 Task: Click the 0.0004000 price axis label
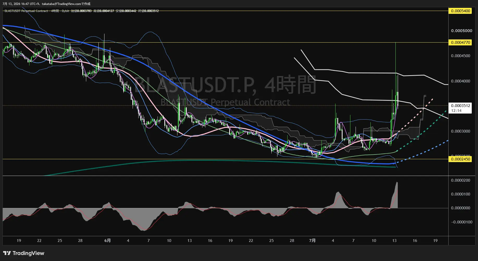[x=461, y=81]
